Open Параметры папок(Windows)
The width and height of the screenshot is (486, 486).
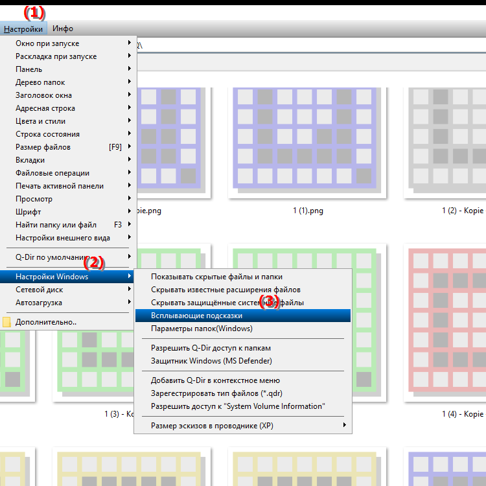point(243,329)
